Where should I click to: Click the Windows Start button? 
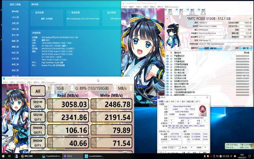[x=3, y=156]
